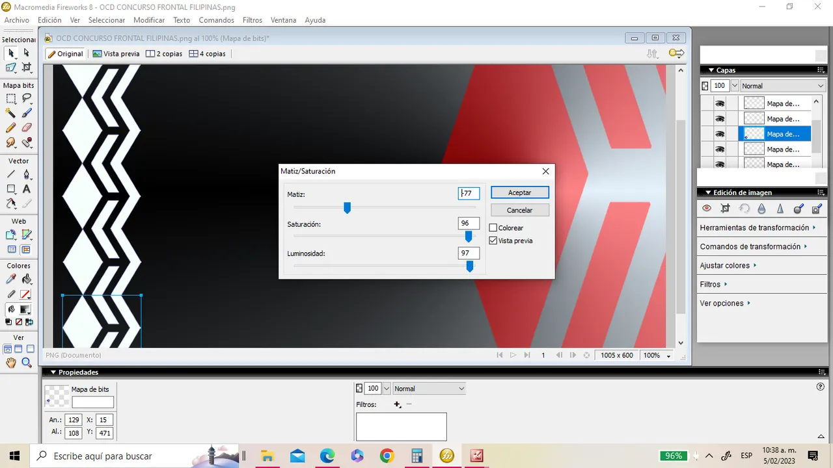
Task: Click the Matiz slider handle
Action: coord(347,207)
